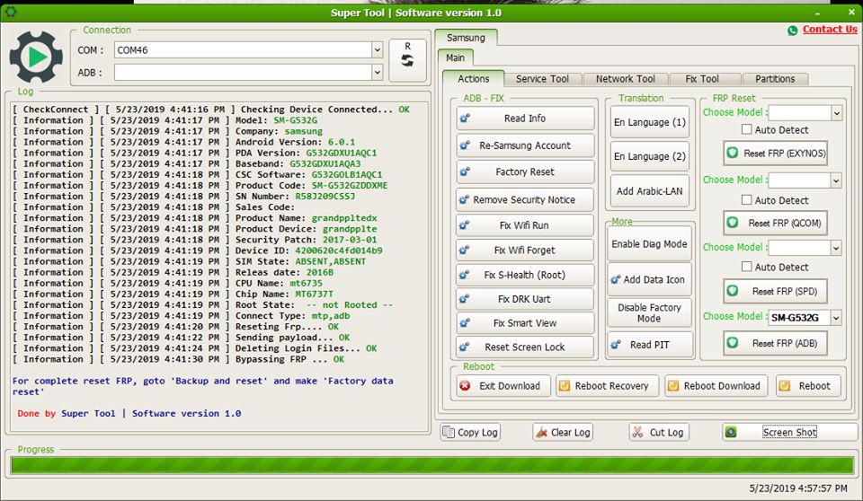863x501 pixels.
Task: Click log line Root State: not Rooted
Action: (202, 304)
